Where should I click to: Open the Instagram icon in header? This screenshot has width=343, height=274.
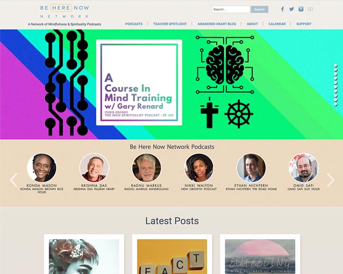(301, 9)
